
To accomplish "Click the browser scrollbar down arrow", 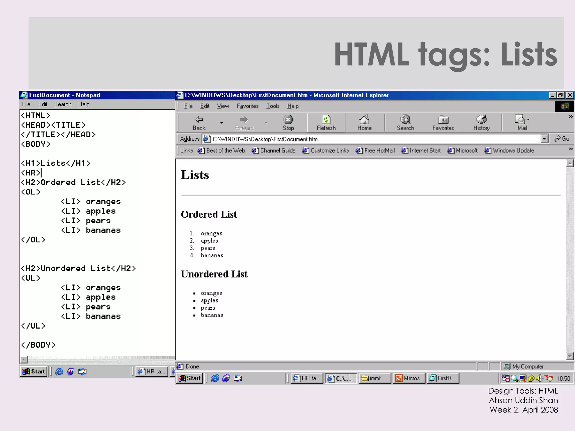I will click(x=570, y=356).
